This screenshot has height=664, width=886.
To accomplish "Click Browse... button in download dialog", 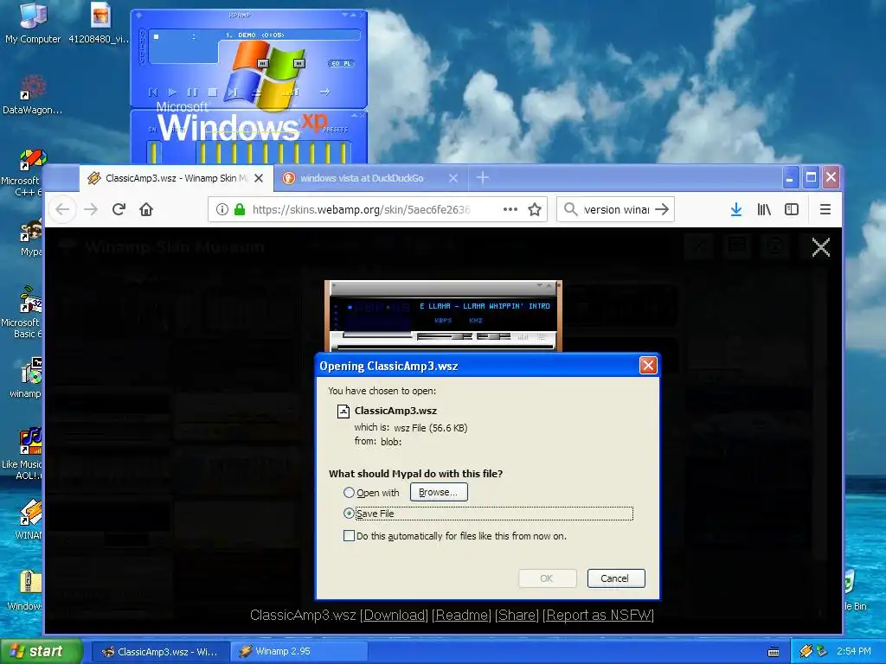I will (439, 492).
